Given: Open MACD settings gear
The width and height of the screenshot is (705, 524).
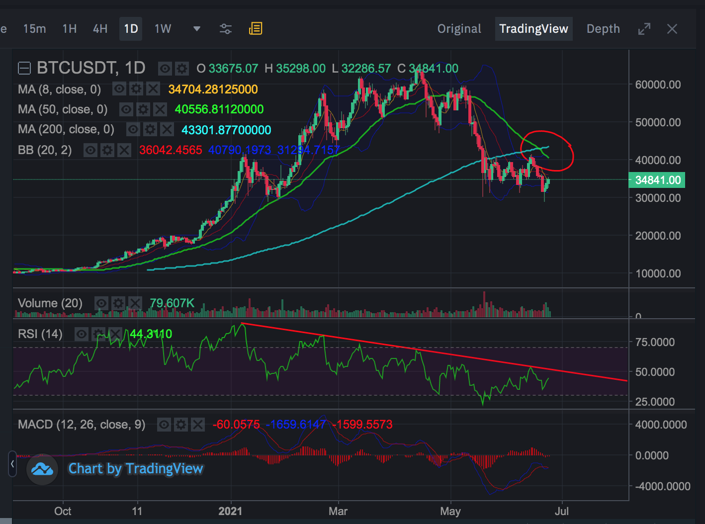Looking at the screenshot, I should pyautogui.click(x=181, y=425).
